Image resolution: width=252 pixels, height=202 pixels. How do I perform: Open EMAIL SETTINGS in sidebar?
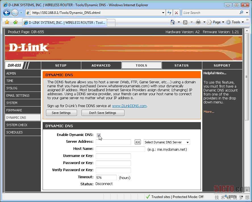[x=23, y=95]
